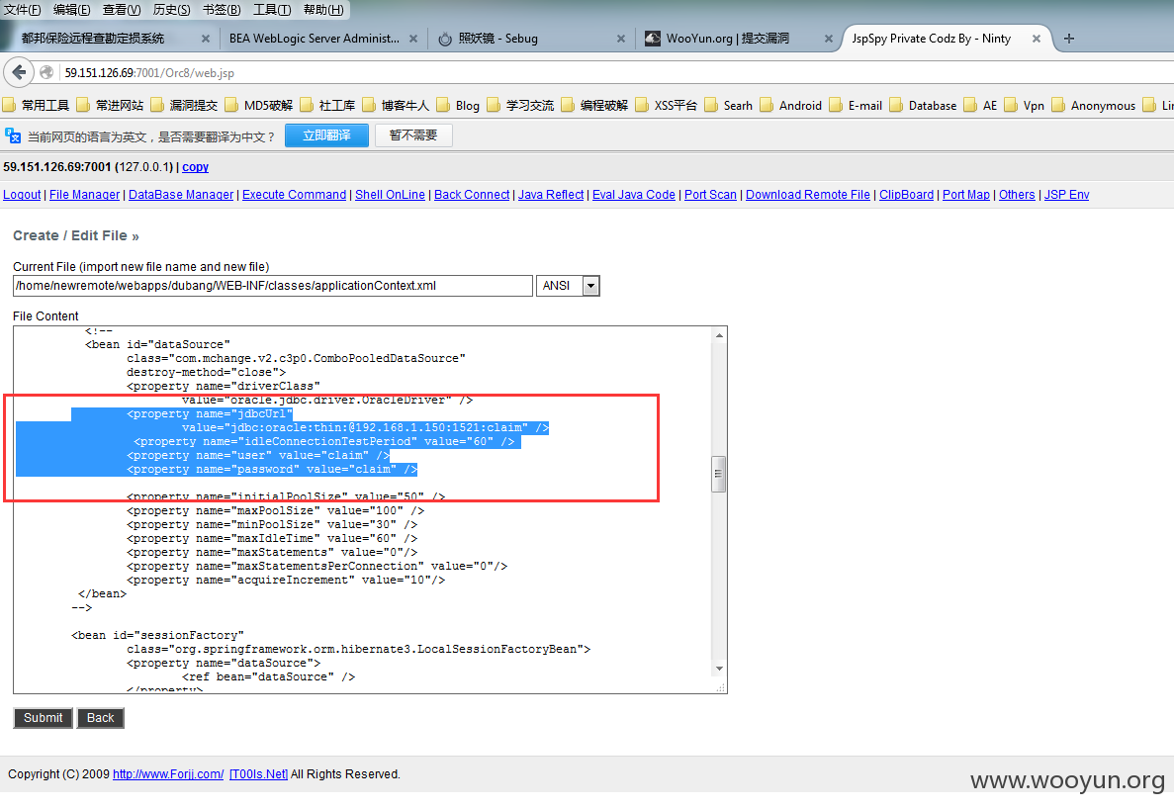Open the Vpn bookmark folder

(x=1025, y=106)
